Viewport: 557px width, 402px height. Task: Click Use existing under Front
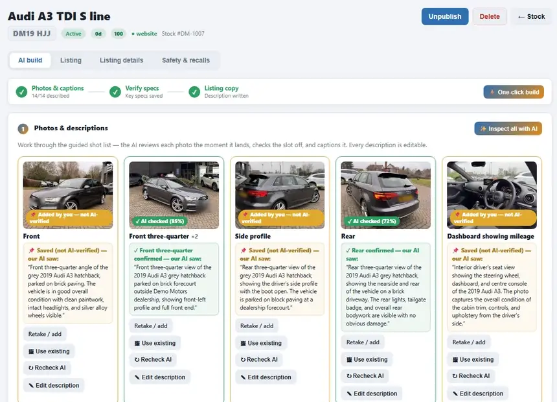click(x=49, y=351)
